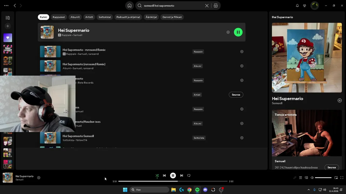
Task: Select the Kappaleet filter chip
Action: tap(59, 17)
